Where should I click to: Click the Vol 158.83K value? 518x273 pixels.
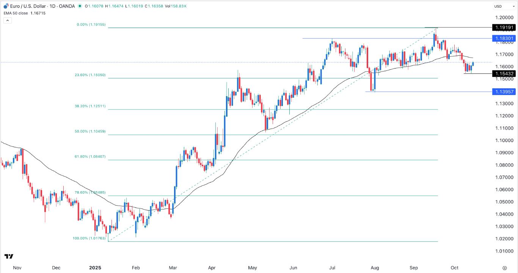tap(178, 6)
